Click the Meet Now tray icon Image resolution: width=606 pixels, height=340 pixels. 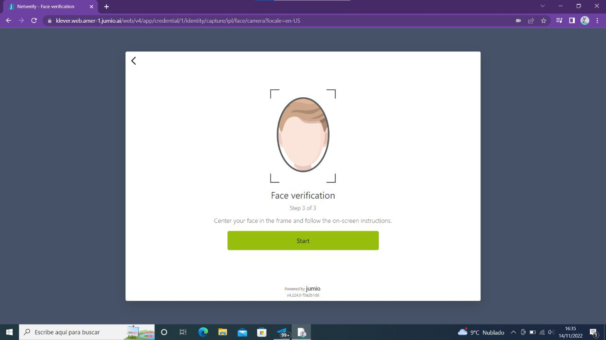tap(523, 332)
